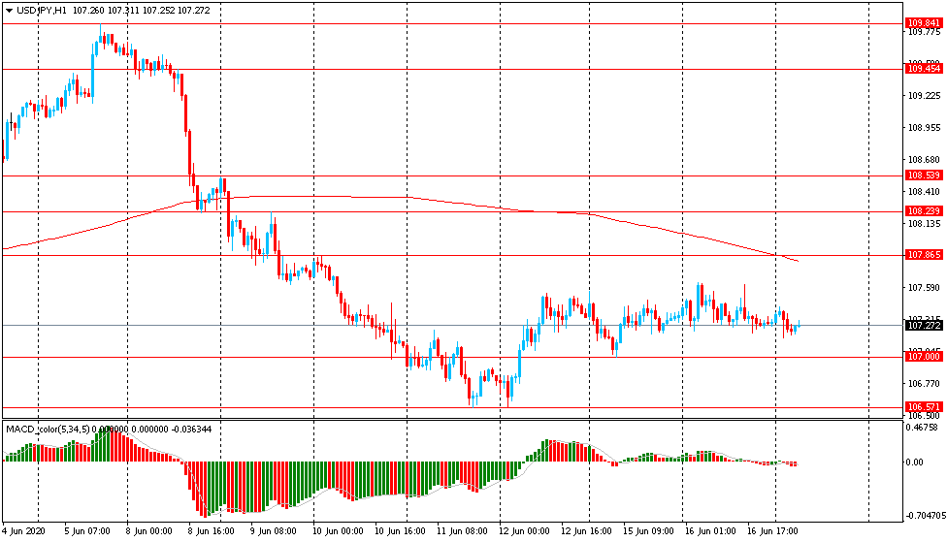
Task: Click the current price 107.272 label
Action: 924,326
